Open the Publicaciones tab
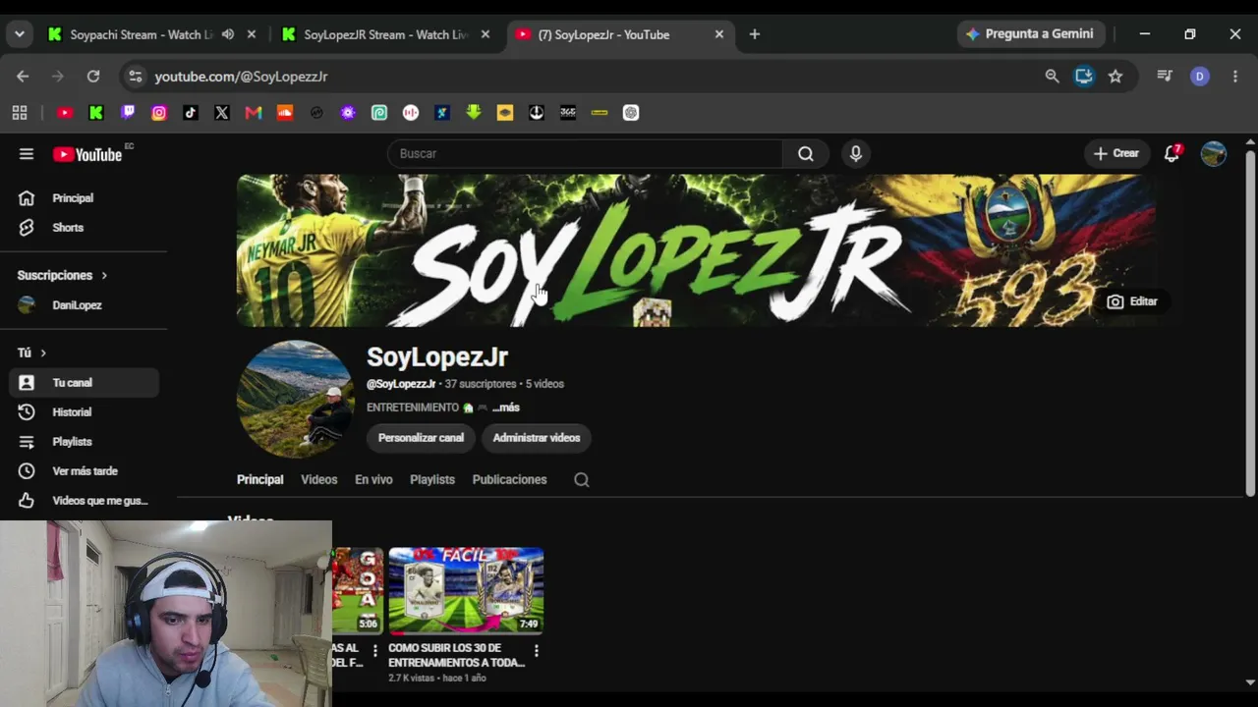 coord(509,479)
